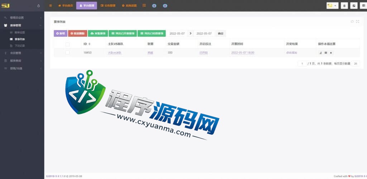Expand the 会员管理 sidebar menu
Image resolution: width=367 pixels, height=179 pixels.
pos(22,53)
